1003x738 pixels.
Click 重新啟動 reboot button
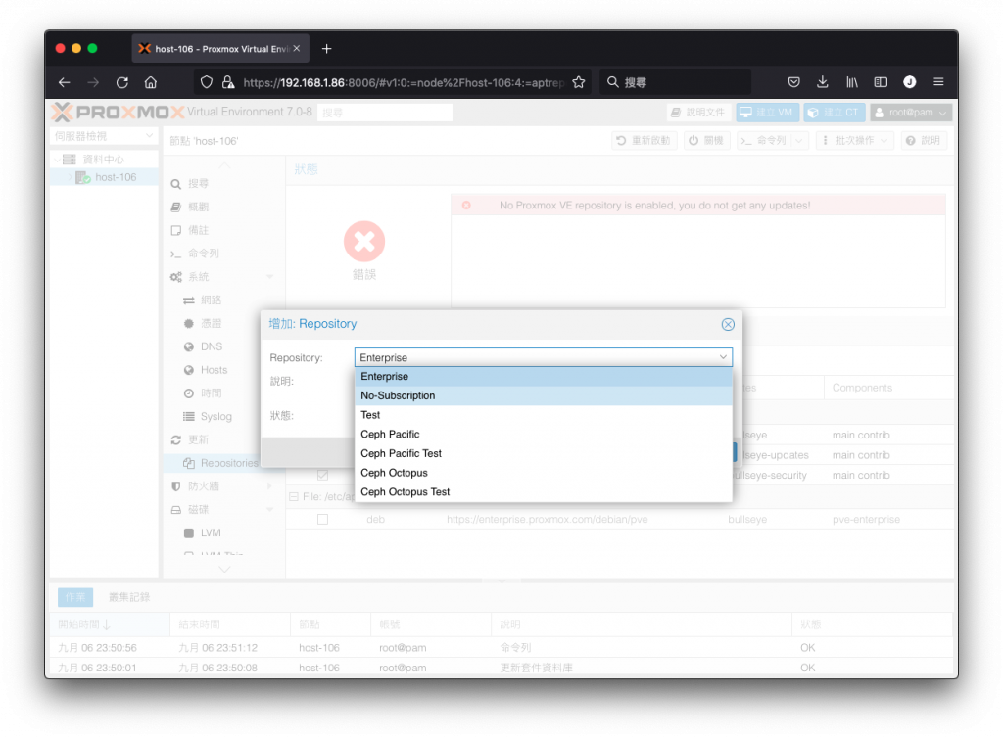[x=645, y=141]
